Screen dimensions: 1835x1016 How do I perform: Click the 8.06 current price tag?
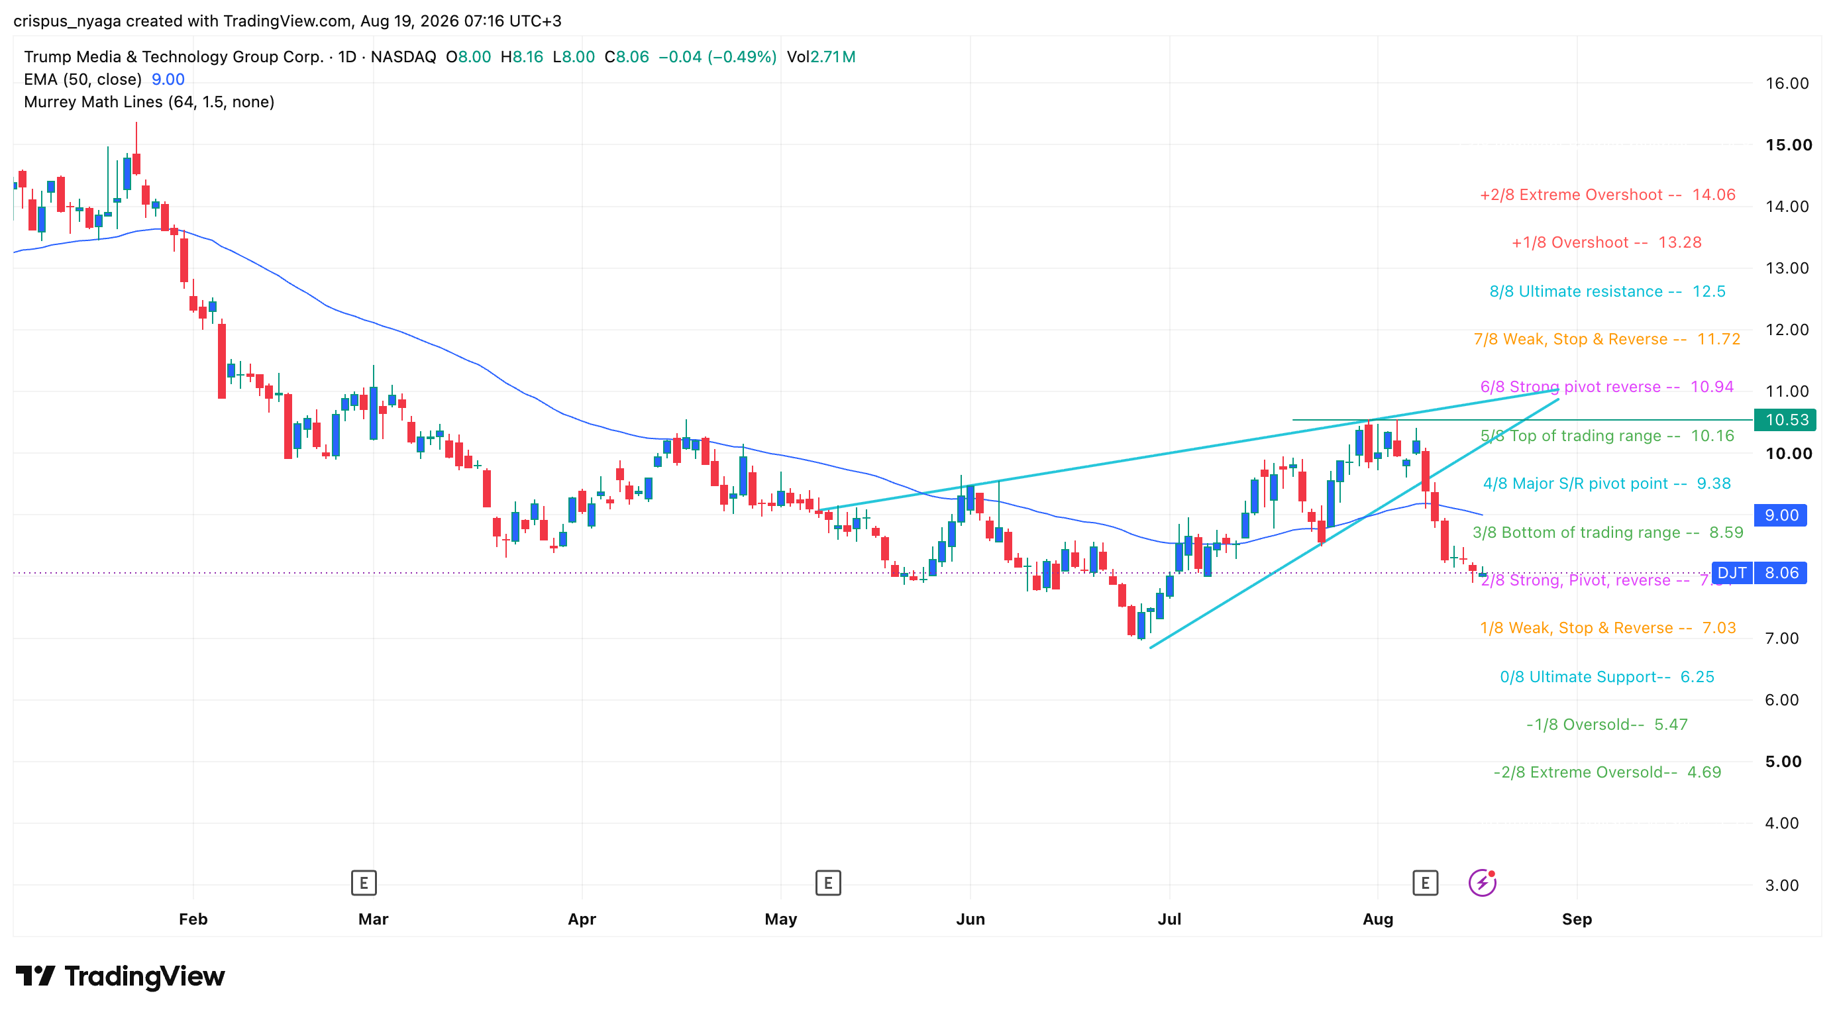[1780, 572]
